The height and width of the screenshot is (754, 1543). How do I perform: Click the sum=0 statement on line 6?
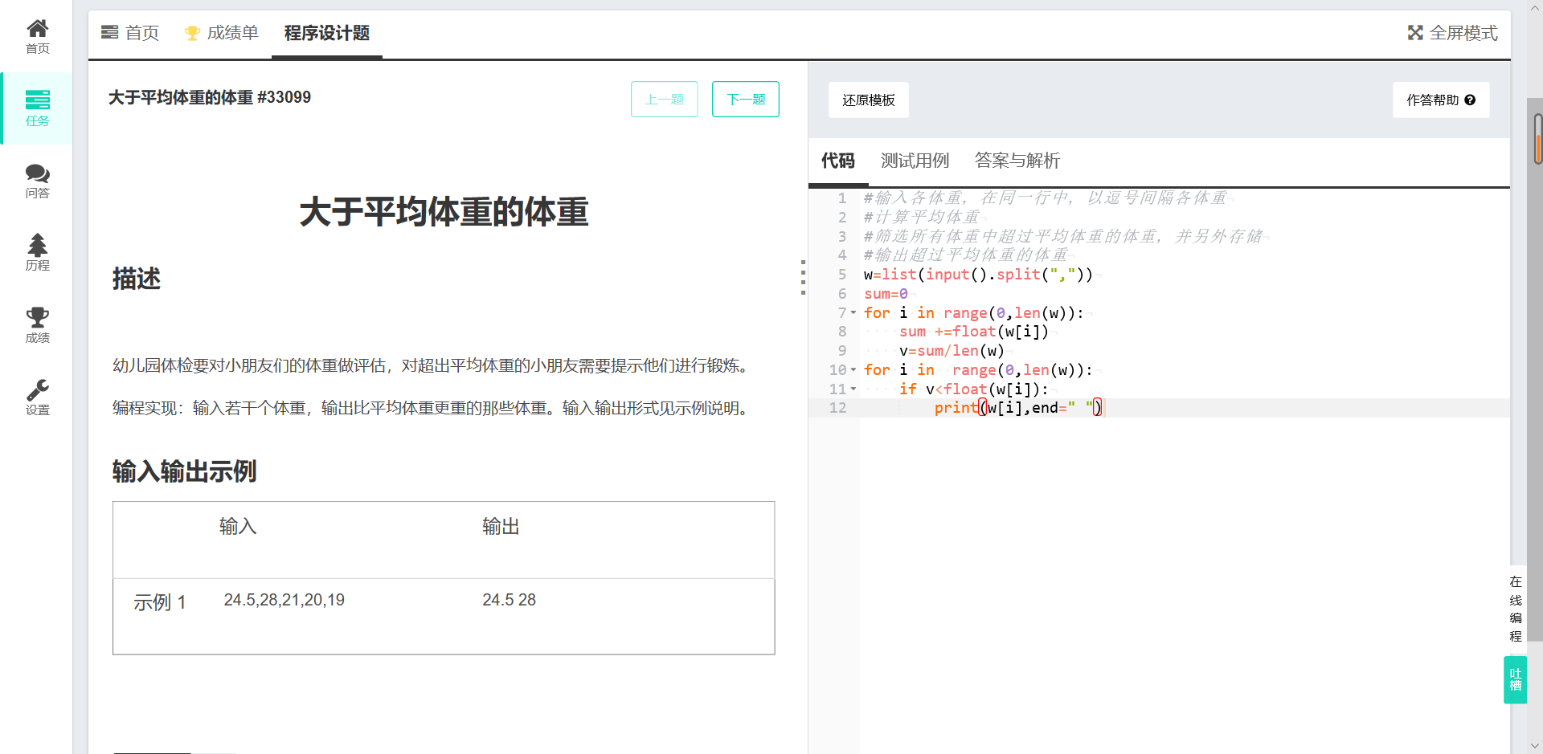pos(886,294)
